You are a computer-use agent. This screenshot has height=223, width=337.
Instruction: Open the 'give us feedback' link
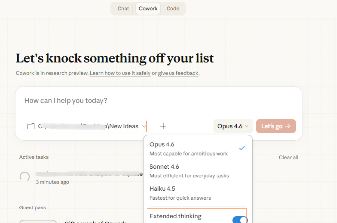tap(178, 73)
